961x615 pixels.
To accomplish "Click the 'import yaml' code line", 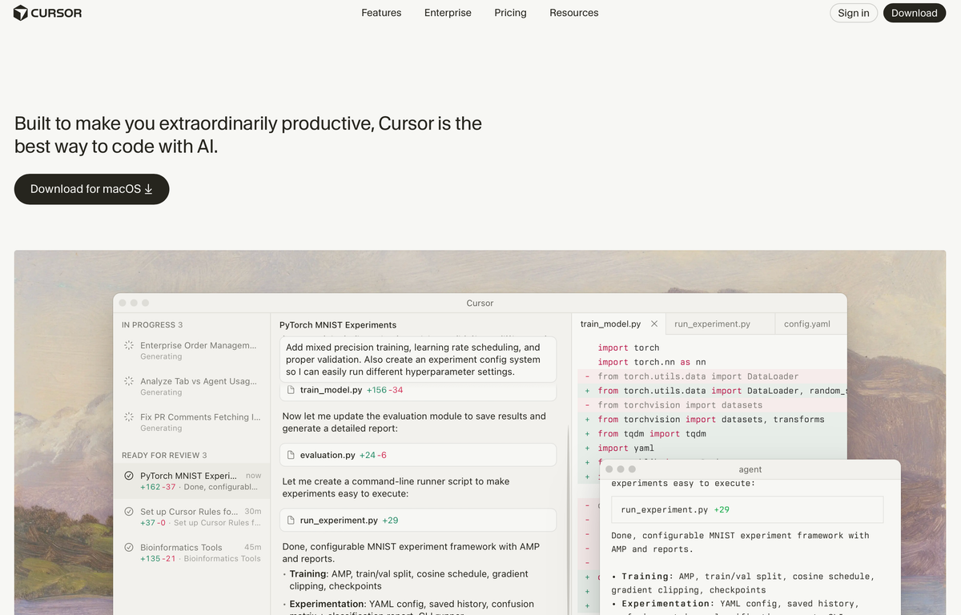I will [625, 448].
